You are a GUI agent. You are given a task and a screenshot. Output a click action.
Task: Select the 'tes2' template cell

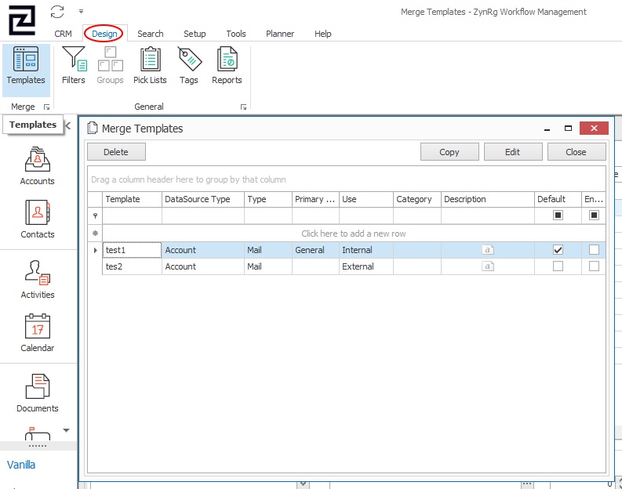[132, 266]
